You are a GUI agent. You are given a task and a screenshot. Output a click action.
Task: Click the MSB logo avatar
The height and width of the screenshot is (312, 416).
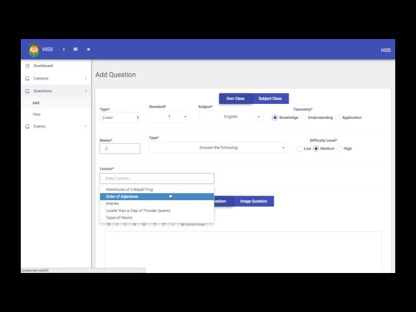tap(34, 49)
